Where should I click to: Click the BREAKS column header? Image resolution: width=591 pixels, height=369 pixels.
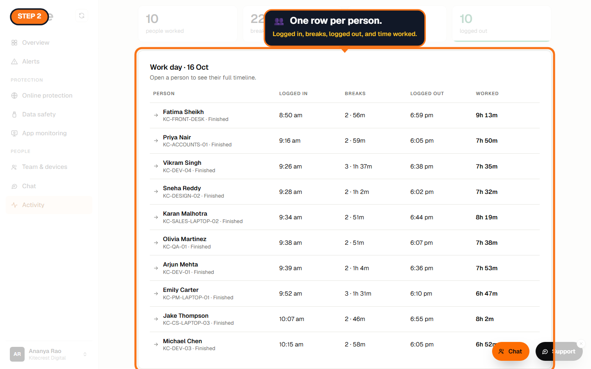(355, 93)
